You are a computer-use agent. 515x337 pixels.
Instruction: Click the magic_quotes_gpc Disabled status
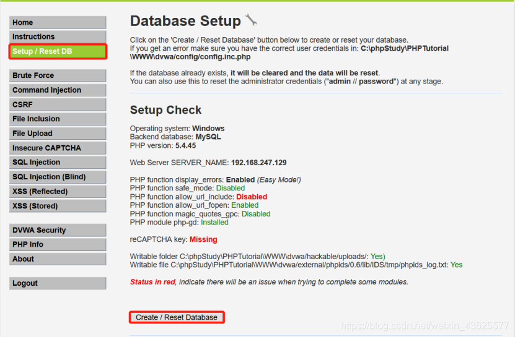click(256, 214)
